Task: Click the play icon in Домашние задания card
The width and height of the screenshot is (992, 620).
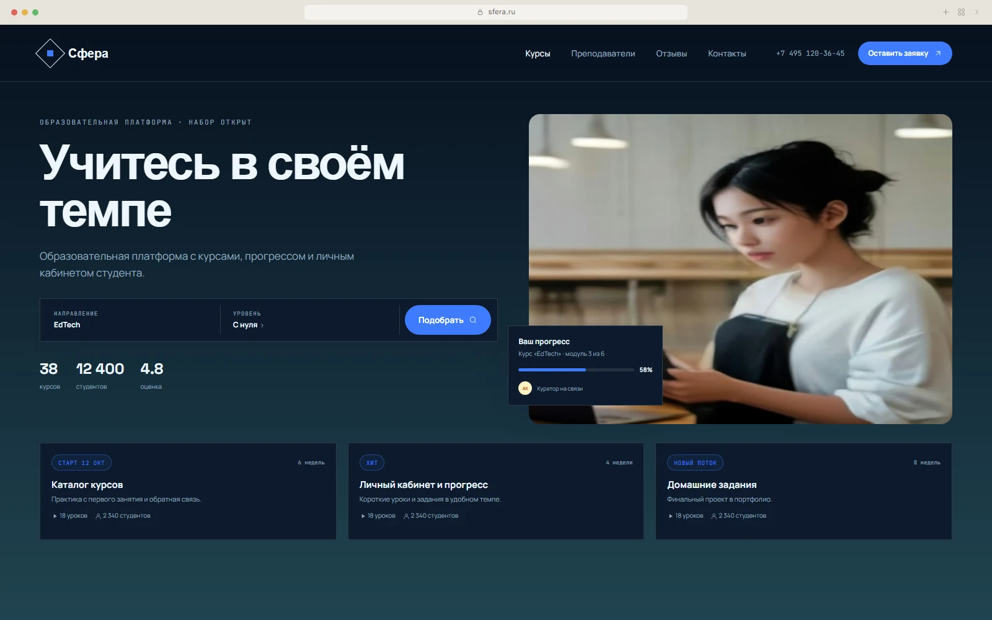Action: [671, 516]
